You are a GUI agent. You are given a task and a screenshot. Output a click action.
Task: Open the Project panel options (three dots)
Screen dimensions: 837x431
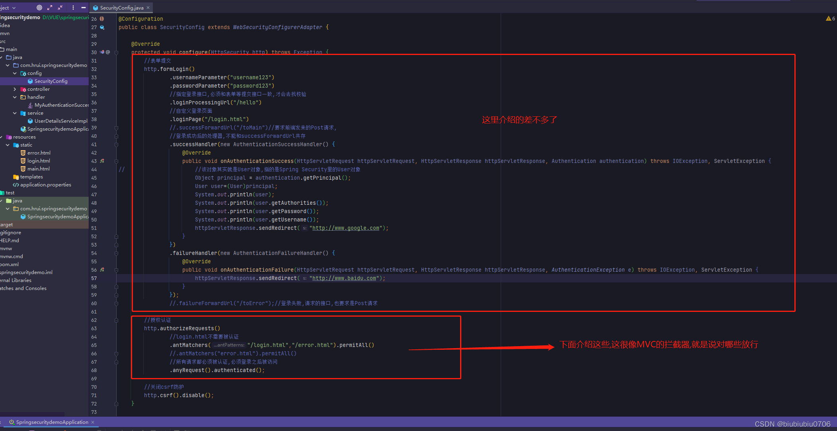coord(73,8)
